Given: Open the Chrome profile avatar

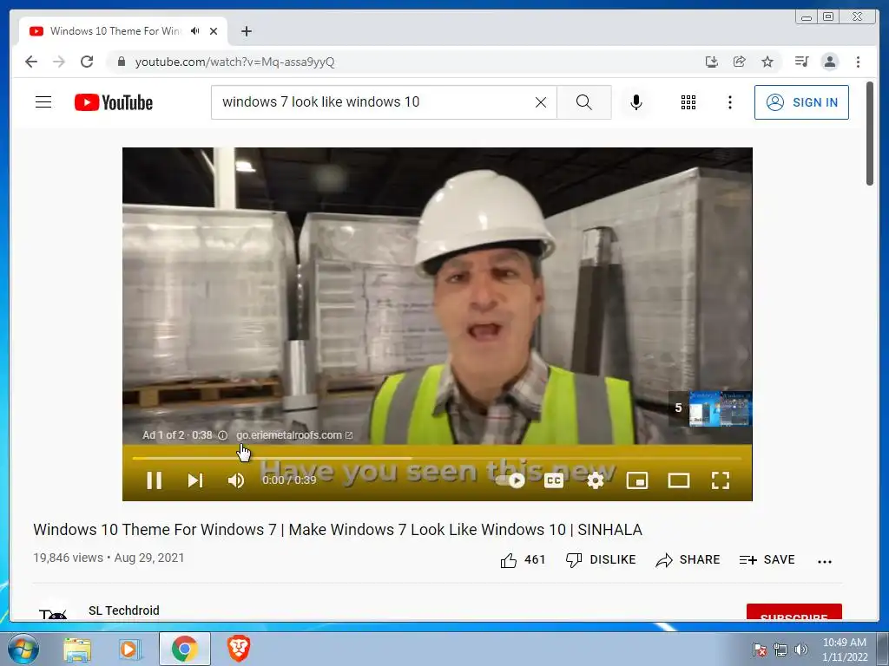Looking at the screenshot, I should point(829,62).
